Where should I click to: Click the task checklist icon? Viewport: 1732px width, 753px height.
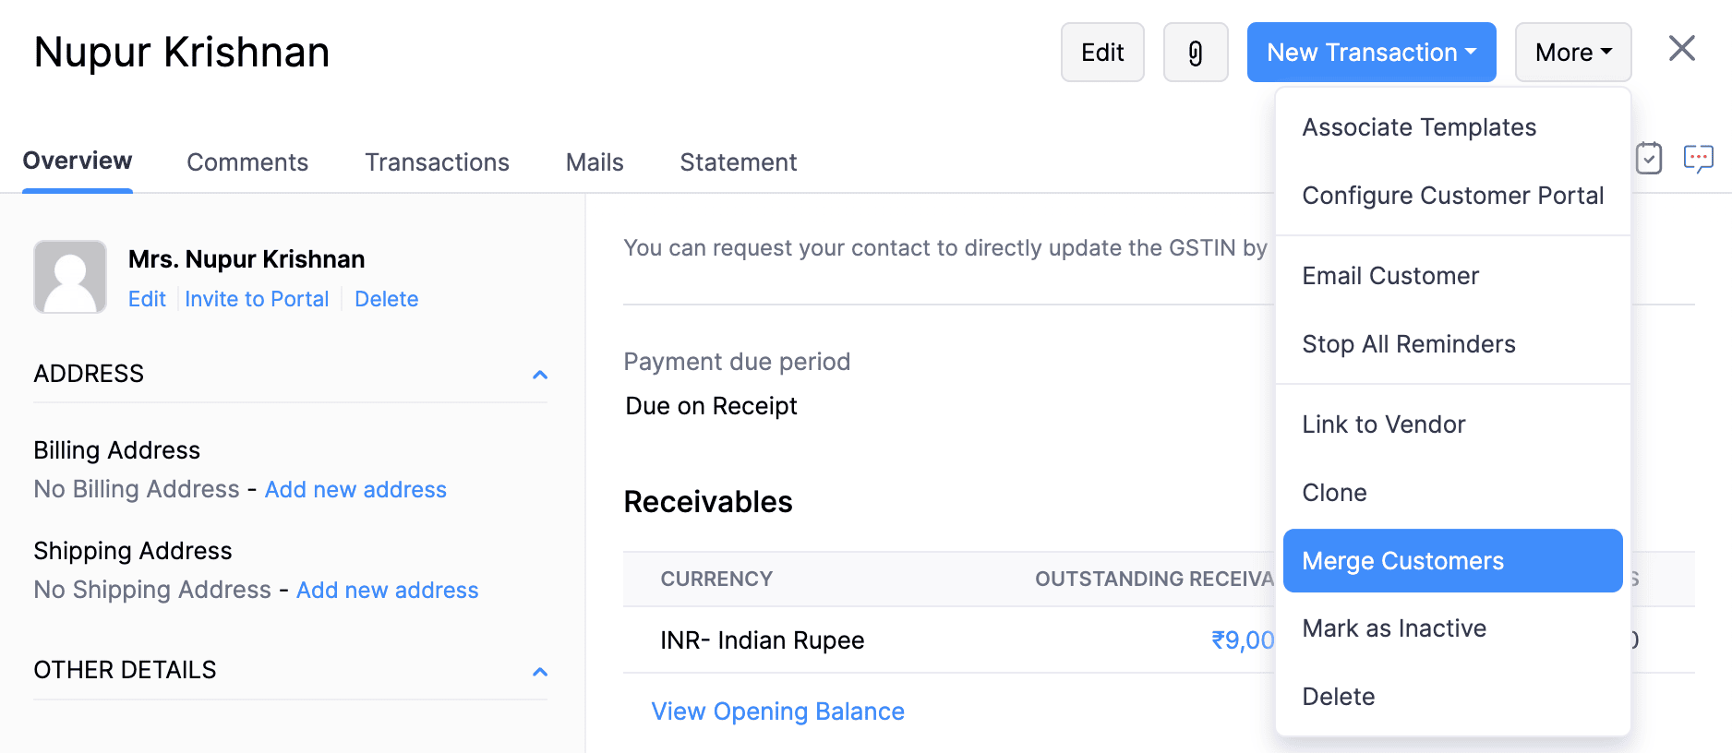(x=1648, y=159)
